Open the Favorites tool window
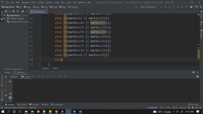 [2, 95]
